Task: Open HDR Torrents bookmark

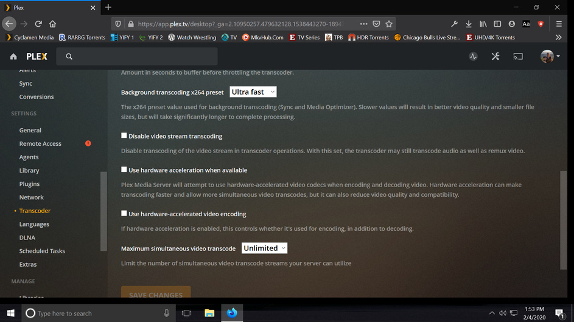Action: coord(368,37)
